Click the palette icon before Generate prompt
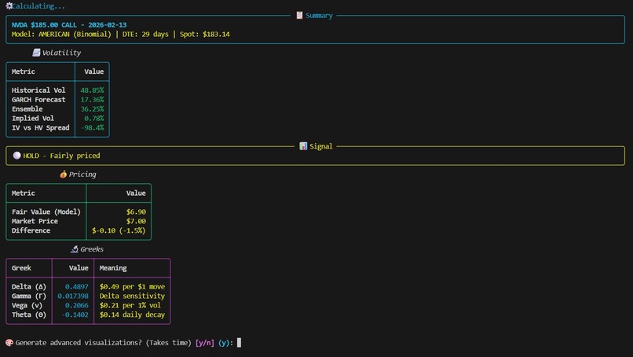Viewport: 633px width, 357px height. (9, 342)
